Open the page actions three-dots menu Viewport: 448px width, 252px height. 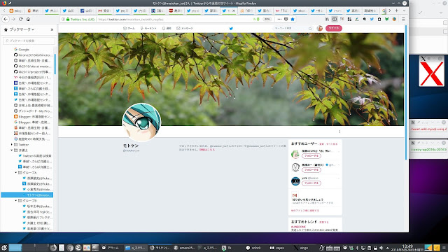(279, 19)
